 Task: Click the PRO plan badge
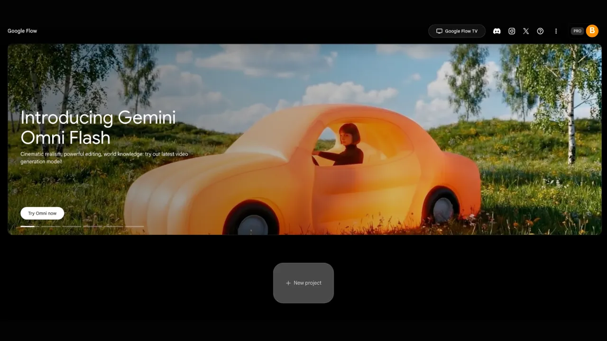coord(577,31)
